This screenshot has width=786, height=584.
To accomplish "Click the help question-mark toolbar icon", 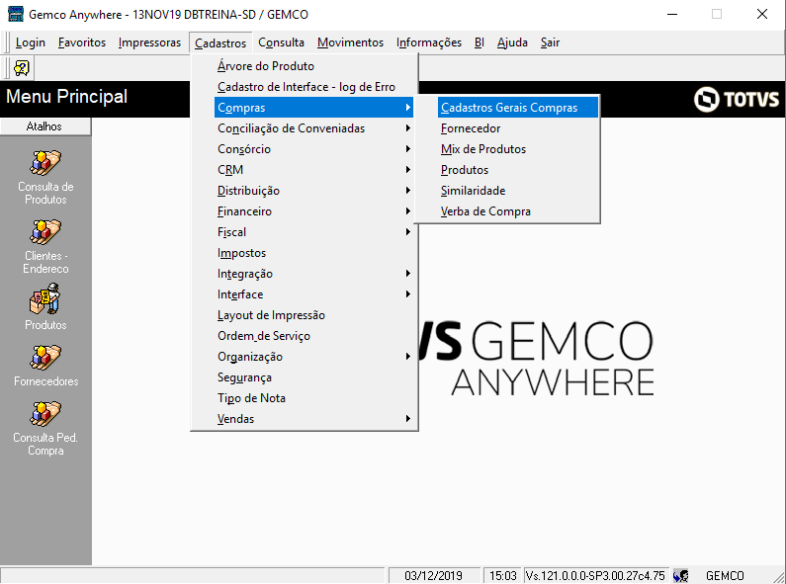I will click(22, 67).
